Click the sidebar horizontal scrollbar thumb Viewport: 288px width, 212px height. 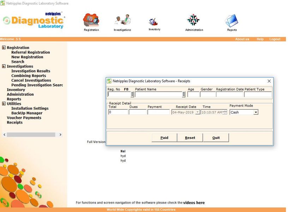click(x=31, y=135)
